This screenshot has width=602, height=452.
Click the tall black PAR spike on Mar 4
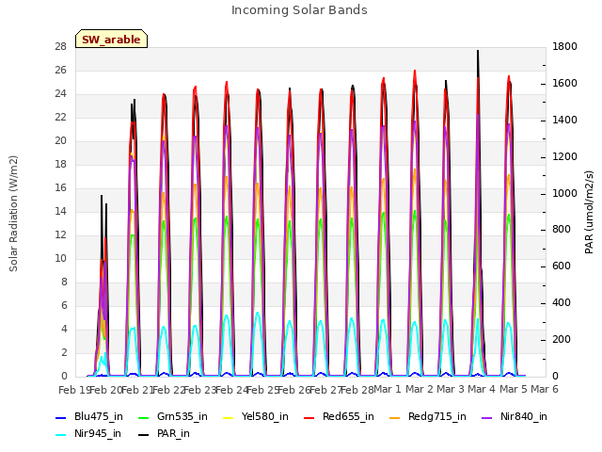coord(478,61)
